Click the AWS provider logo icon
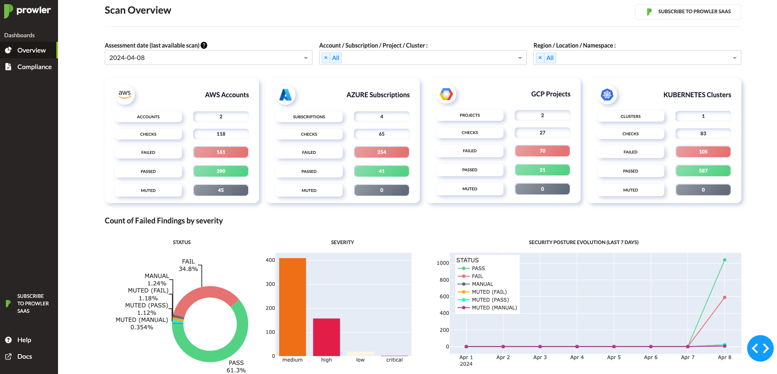 tap(125, 94)
